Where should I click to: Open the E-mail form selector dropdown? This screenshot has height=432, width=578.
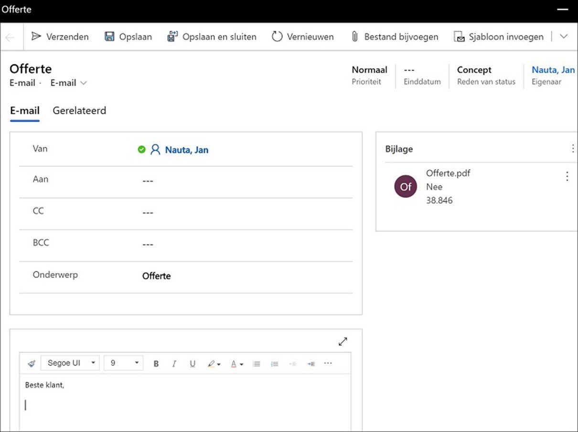pyautogui.click(x=69, y=83)
